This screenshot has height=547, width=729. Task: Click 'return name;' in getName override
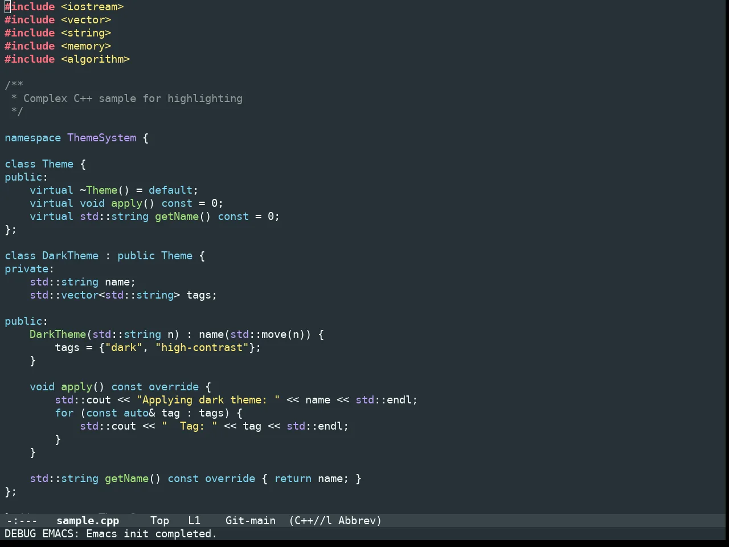(x=312, y=479)
